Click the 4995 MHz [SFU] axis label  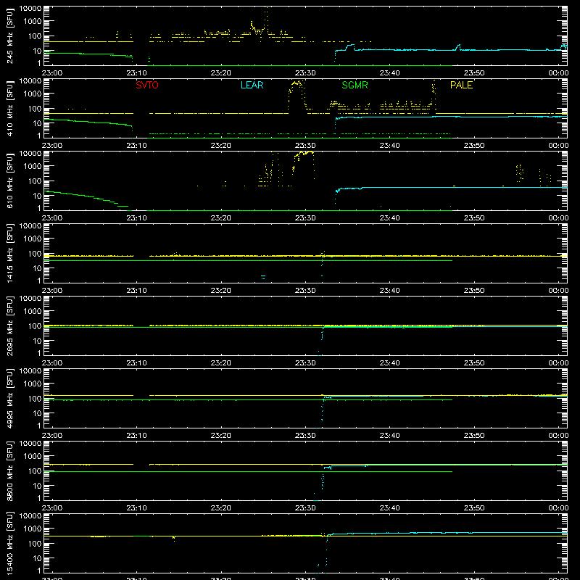coord(10,398)
